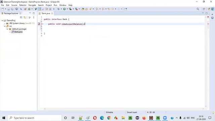This screenshot has height=121, width=215.
Task: Click the External Tools run icon
Action: [x=76, y=9]
